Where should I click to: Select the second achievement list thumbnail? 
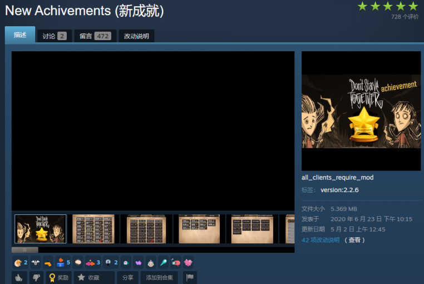pyautogui.click(x=93, y=229)
